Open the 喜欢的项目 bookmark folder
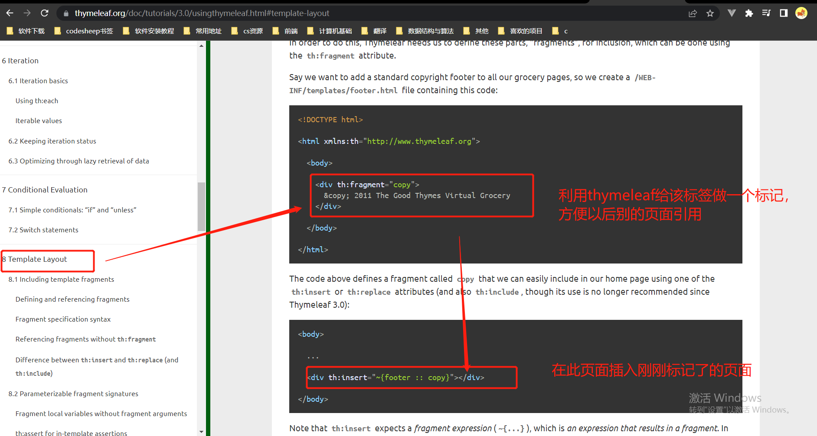Screen dimensions: 817x436 pos(520,31)
